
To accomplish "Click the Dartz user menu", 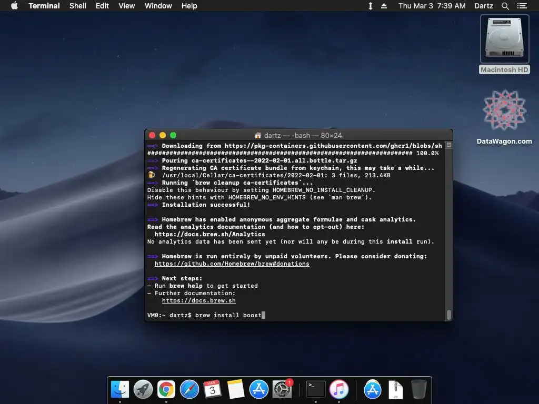I will tap(483, 6).
